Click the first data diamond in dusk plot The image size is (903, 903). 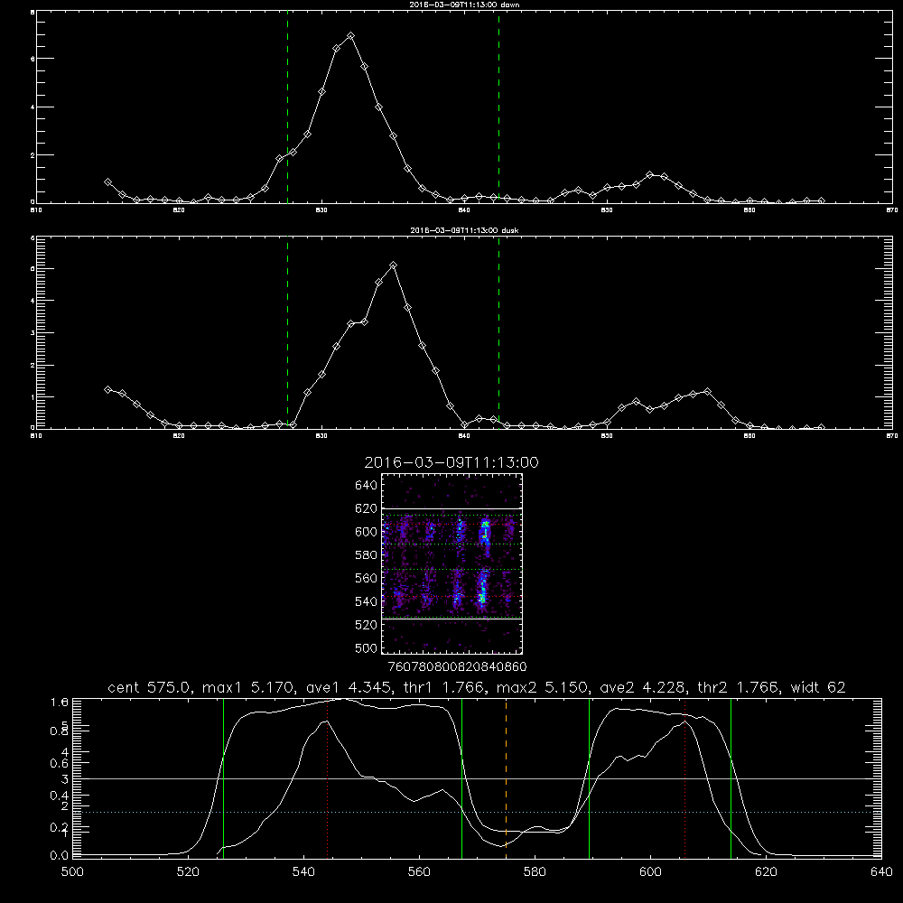[x=107, y=389]
